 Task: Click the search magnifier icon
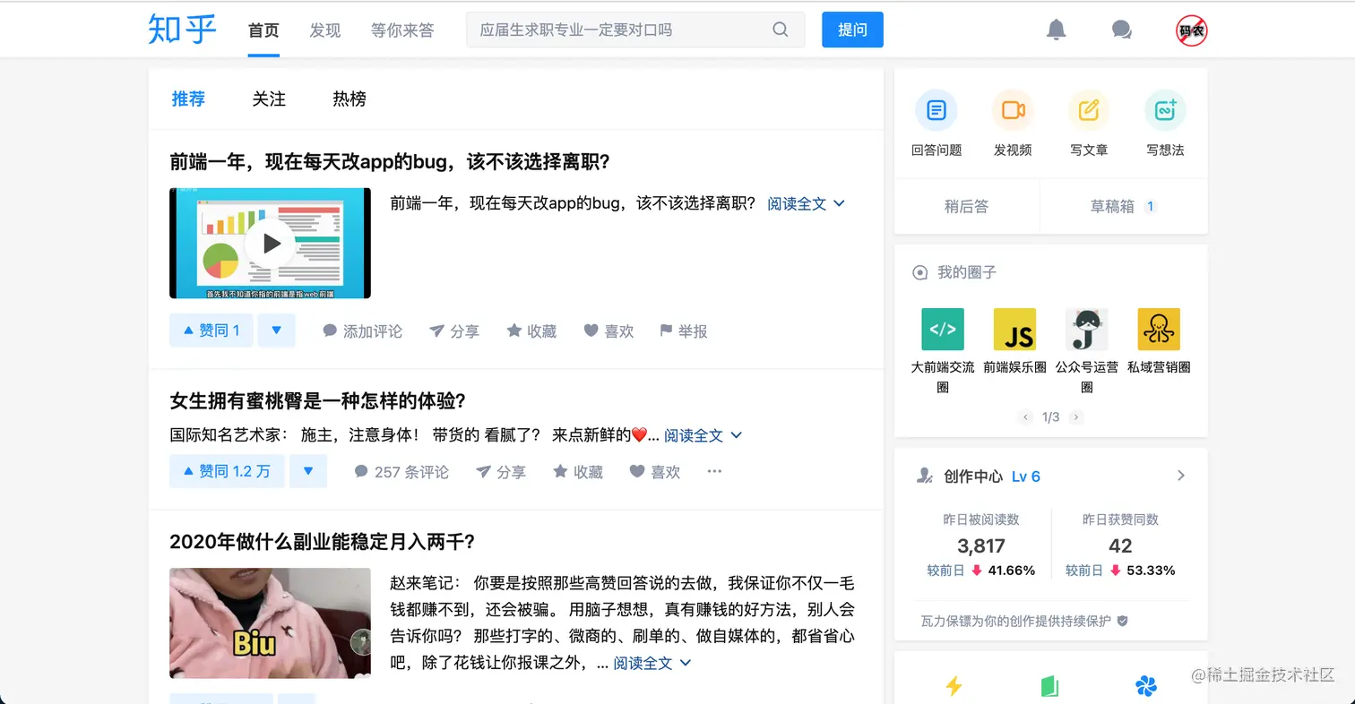pos(781,30)
